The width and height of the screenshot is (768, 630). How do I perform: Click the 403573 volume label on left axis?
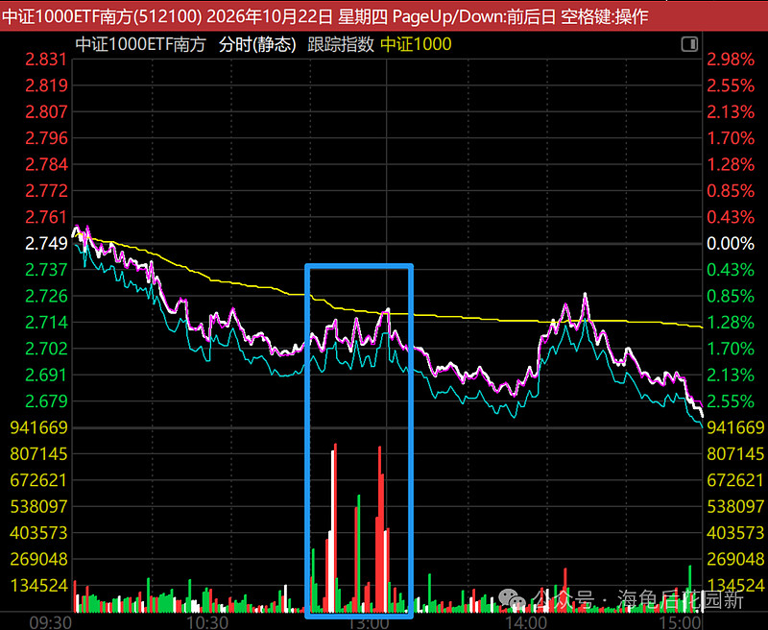click(x=38, y=532)
